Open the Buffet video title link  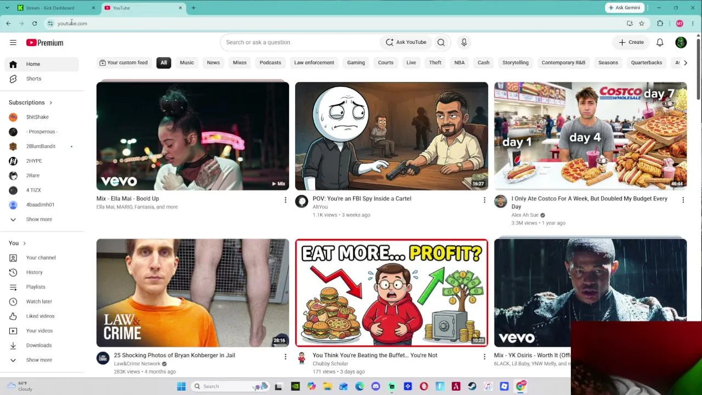pyautogui.click(x=375, y=356)
